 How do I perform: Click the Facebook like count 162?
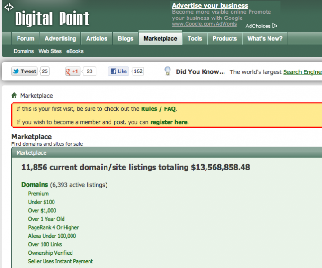click(138, 71)
